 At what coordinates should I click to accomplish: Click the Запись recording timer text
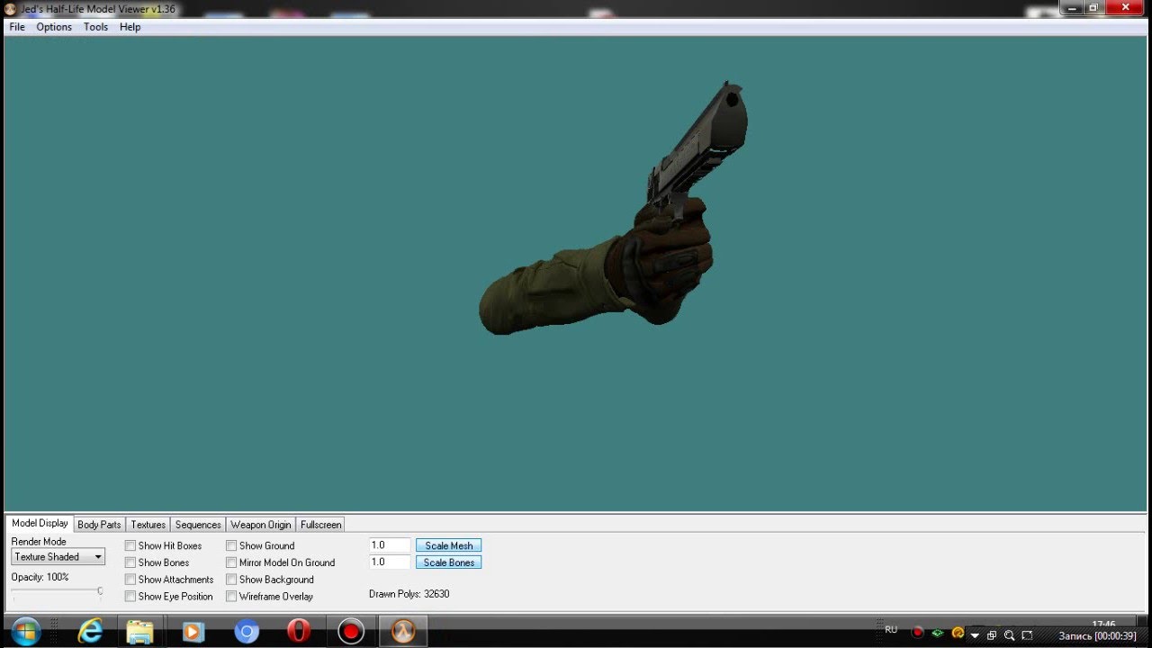click(x=1097, y=636)
